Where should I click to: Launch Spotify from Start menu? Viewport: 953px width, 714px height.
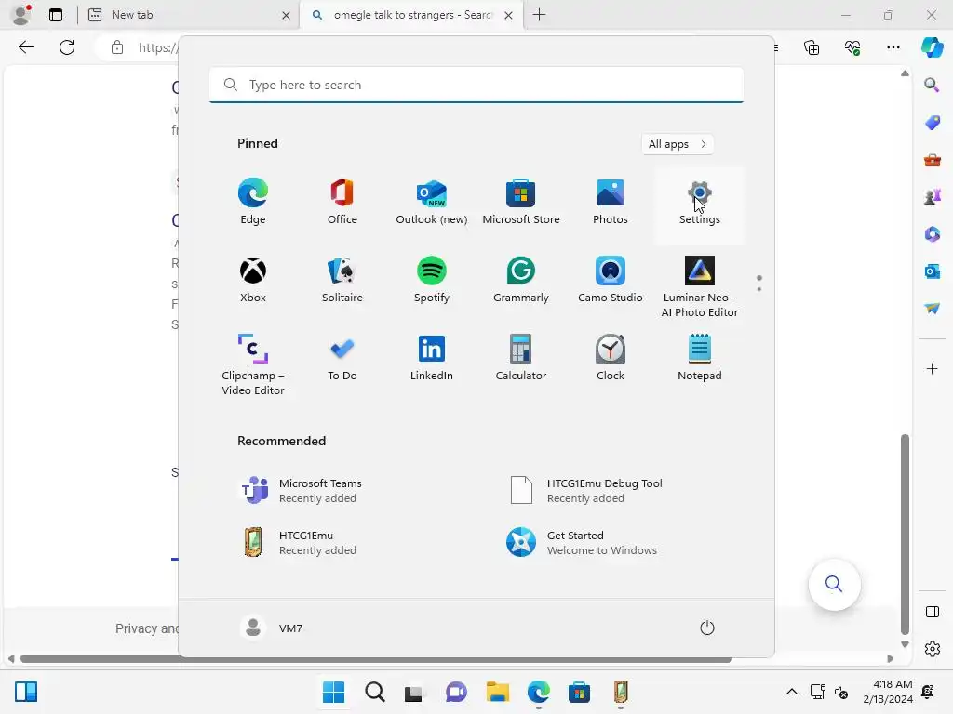(432, 281)
